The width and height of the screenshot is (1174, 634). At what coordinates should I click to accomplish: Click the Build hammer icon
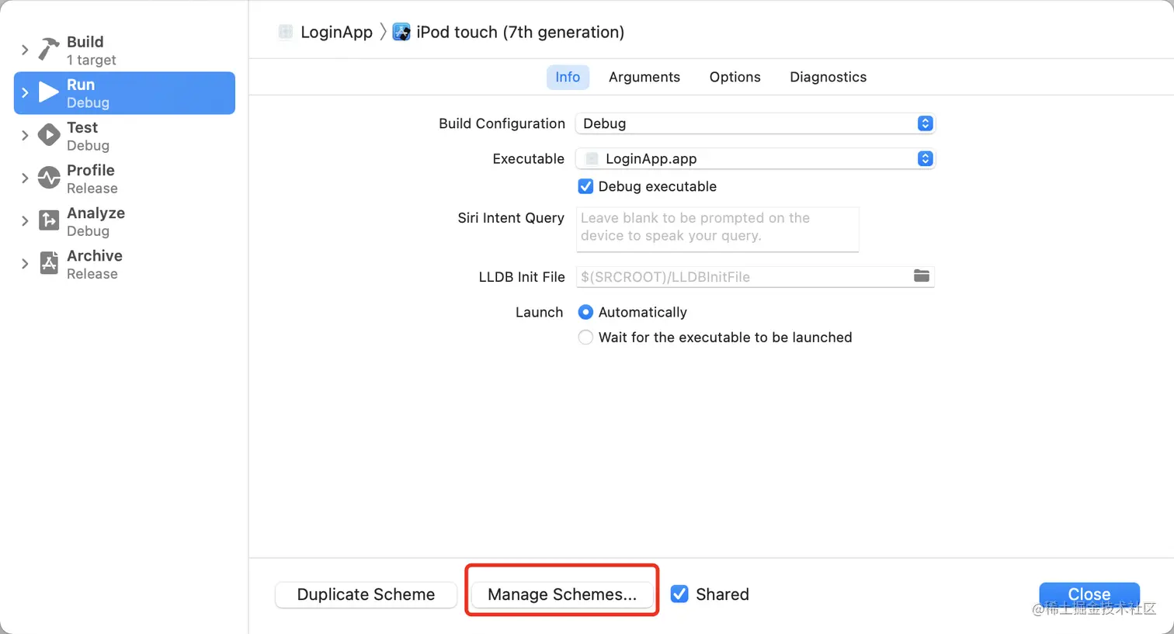pos(49,50)
